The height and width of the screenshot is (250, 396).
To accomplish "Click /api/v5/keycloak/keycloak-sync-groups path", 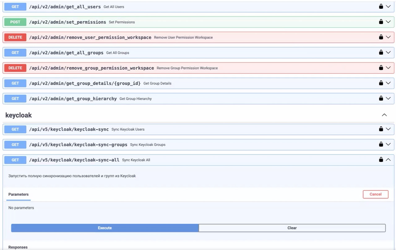I will click(x=78, y=144).
